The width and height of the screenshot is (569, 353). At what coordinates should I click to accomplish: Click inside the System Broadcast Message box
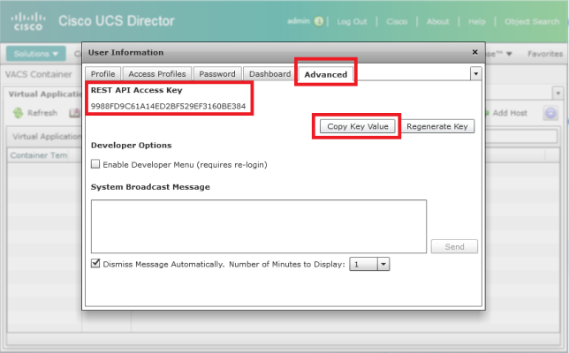coord(258,226)
